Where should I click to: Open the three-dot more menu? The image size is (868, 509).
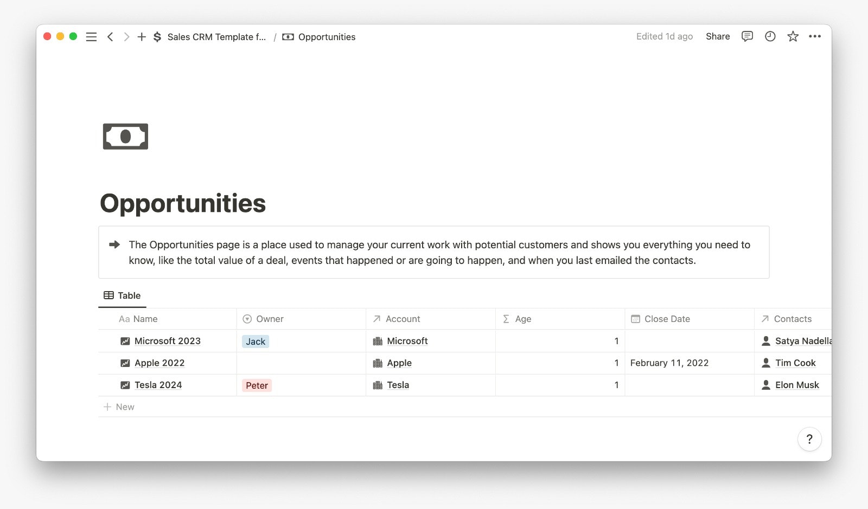pyautogui.click(x=815, y=36)
